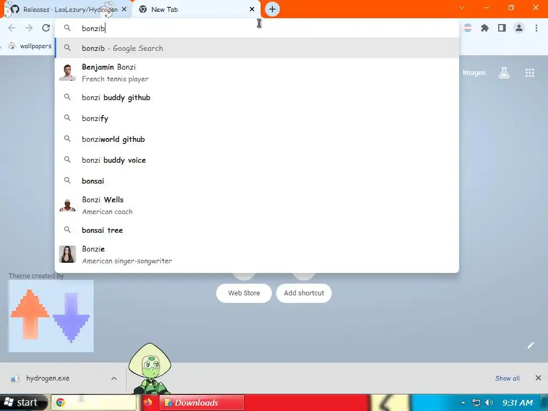Open a new tab with the plus button
Viewport: 548px width, 411px height.
click(x=272, y=9)
